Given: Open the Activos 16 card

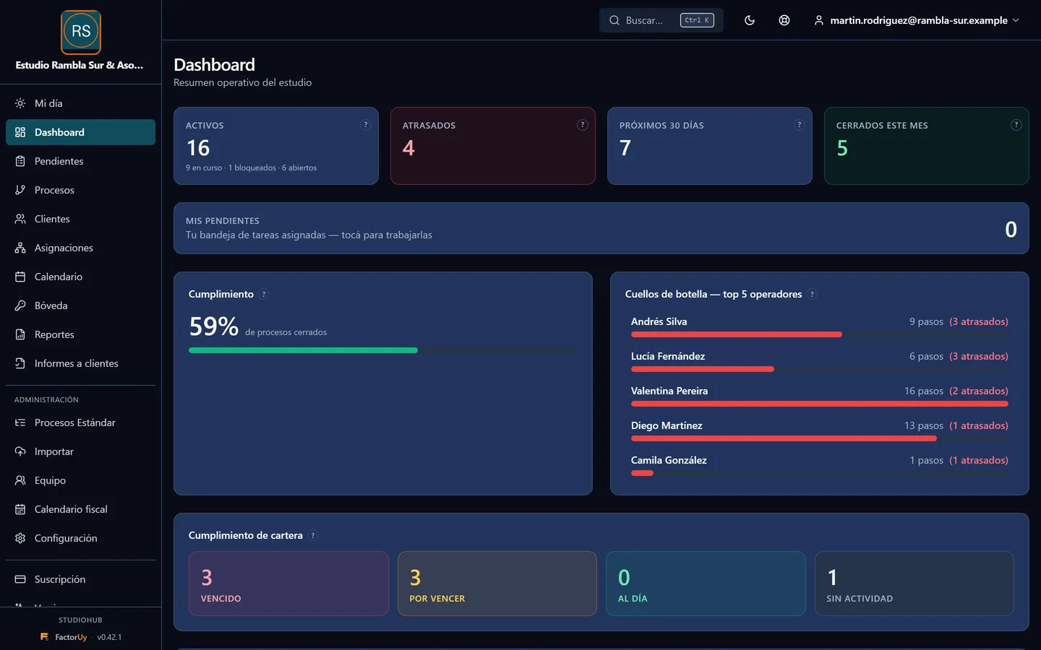Looking at the screenshot, I should (276, 146).
